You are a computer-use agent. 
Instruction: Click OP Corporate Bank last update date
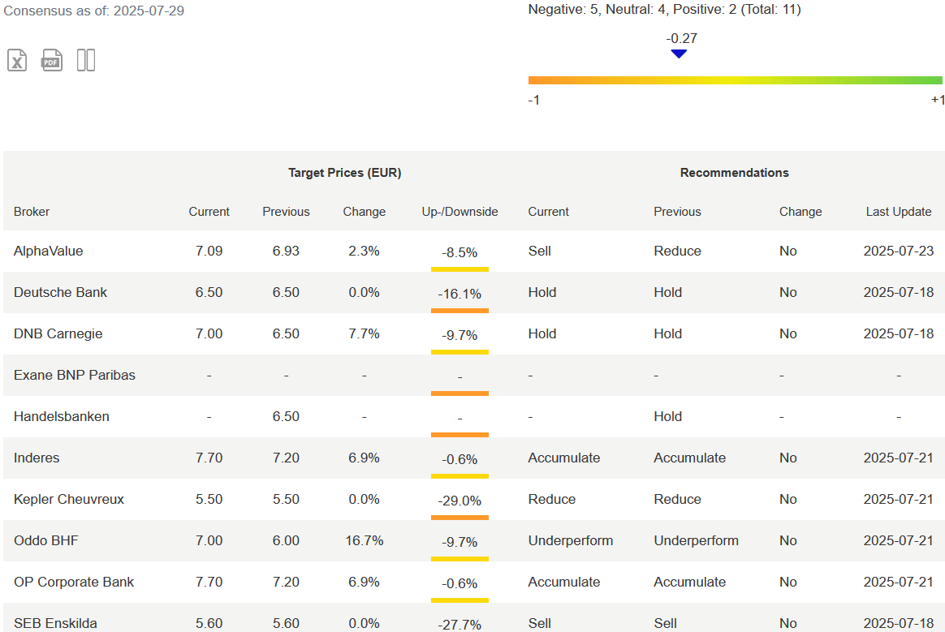point(899,582)
